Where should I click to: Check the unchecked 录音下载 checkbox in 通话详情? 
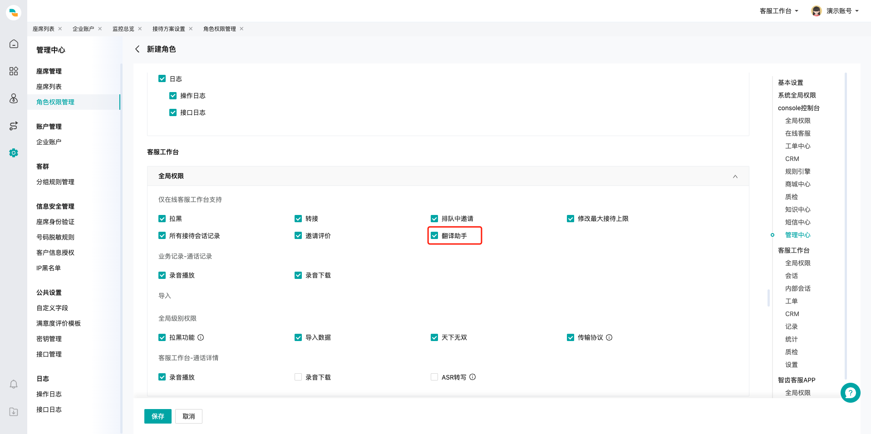point(298,377)
